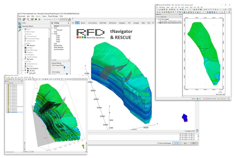Close the Settings panel in tNavigator
Image resolution: width=236 pixels, height=158 pixels.
[x=69, y=23]
